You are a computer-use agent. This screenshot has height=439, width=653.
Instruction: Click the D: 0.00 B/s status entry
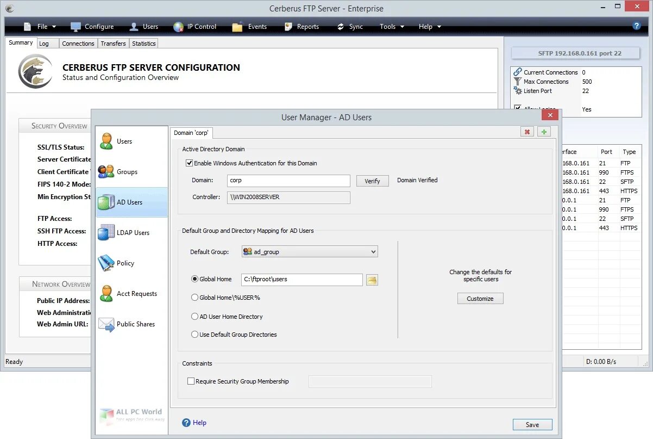pyautogui.click(x=601, y=362)
